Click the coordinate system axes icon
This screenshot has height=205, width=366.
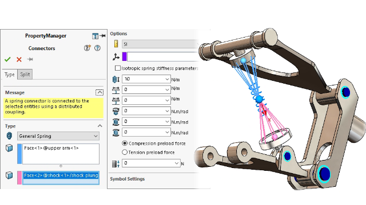click(116, 57)
